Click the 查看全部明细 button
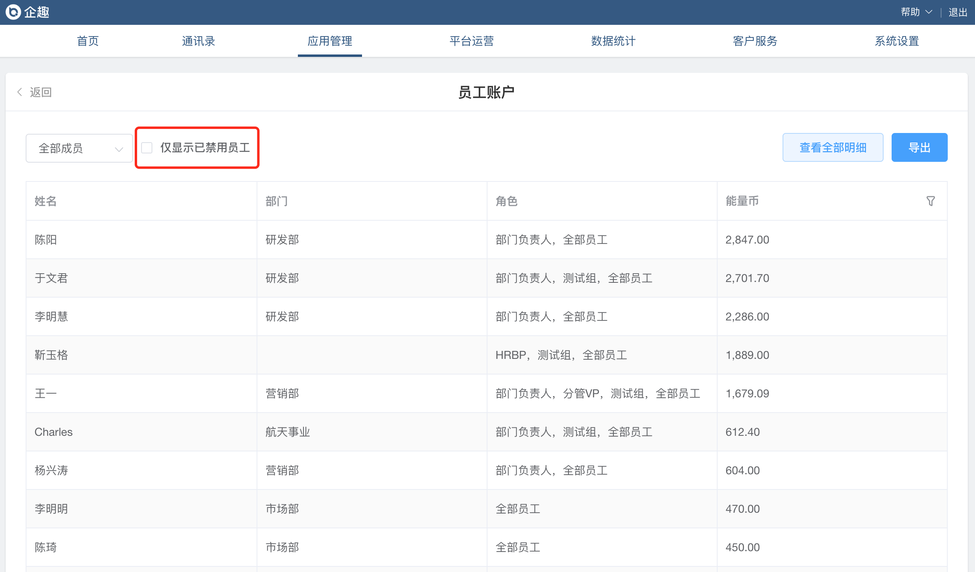 (833, 147)
